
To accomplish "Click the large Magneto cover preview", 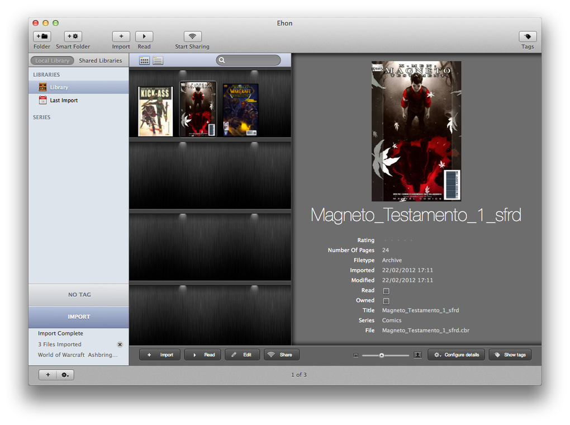I will point(416,131).
